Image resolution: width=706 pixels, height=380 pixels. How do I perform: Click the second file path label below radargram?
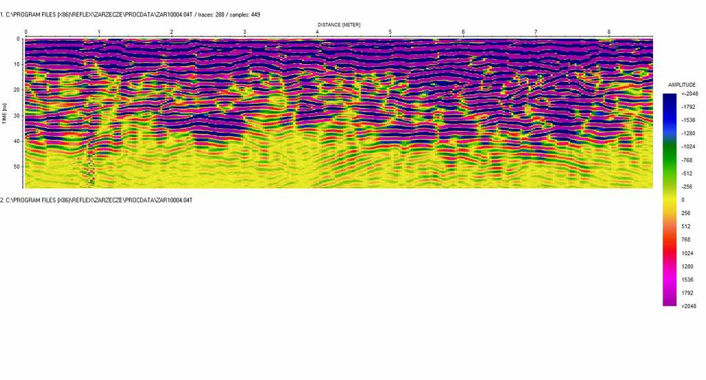click(x=96, y=200)
